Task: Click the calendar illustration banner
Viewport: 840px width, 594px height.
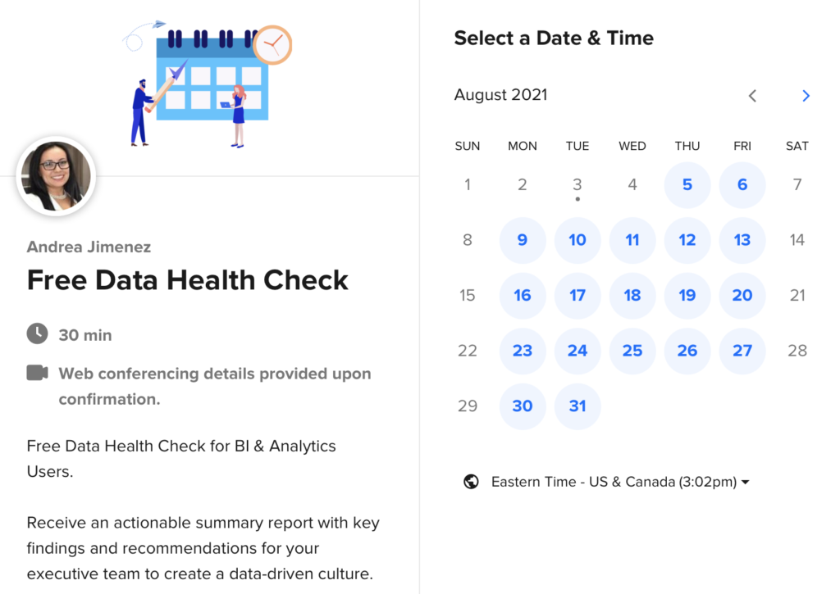Action: [209, 84]
